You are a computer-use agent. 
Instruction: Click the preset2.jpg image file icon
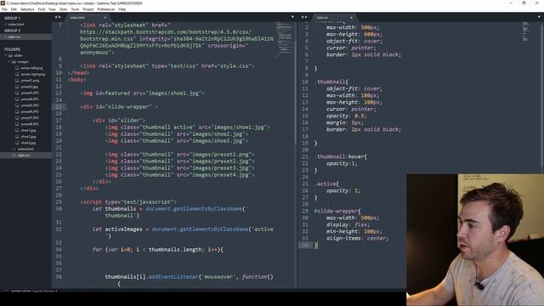17,87
